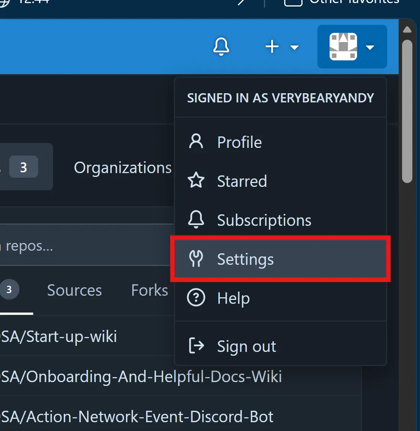
Task: Click the plus create-new icon
Action: 272,47
